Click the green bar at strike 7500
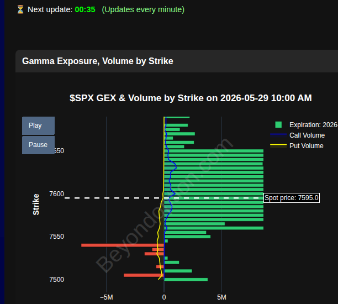This screenshot has width=338, height=304. coord(186,280)
